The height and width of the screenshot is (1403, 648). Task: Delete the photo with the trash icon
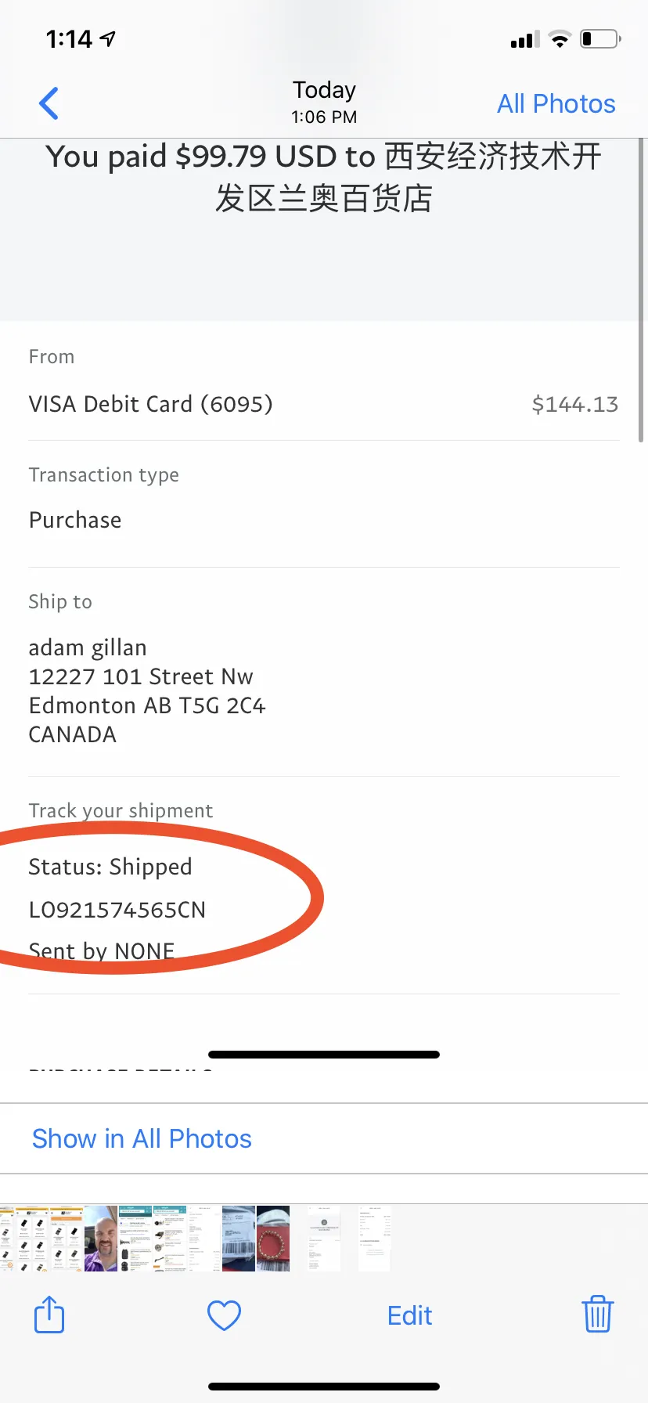[598, 1314]
